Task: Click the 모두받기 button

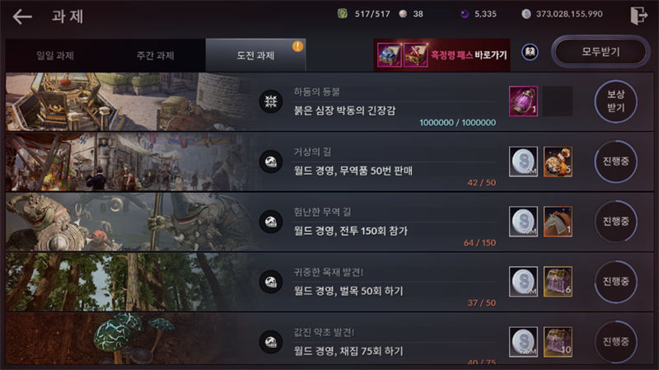Action: (601, 52)
